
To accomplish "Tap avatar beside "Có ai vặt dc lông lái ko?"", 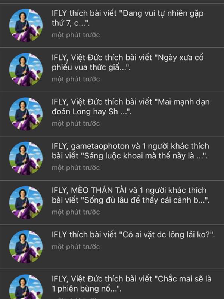I will (26, 247).
